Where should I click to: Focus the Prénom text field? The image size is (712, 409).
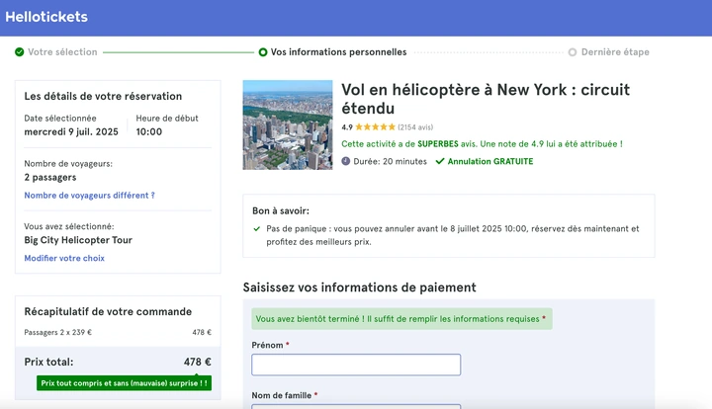coord(356,365)
